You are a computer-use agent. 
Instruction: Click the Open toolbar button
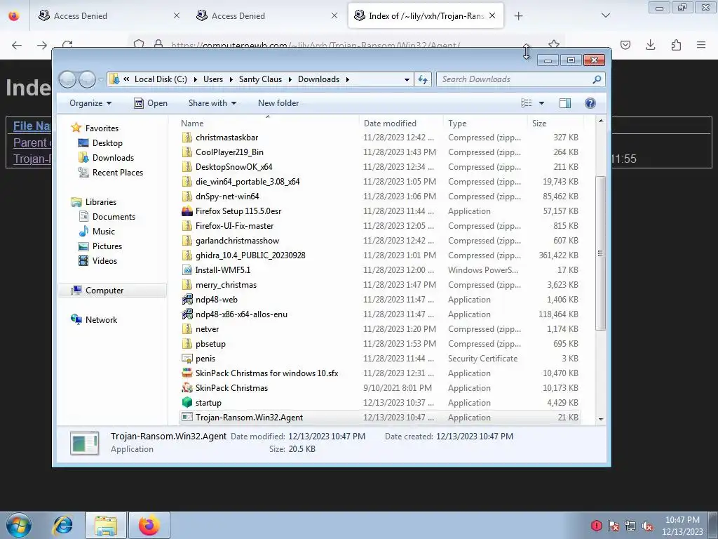click(151, 103)
